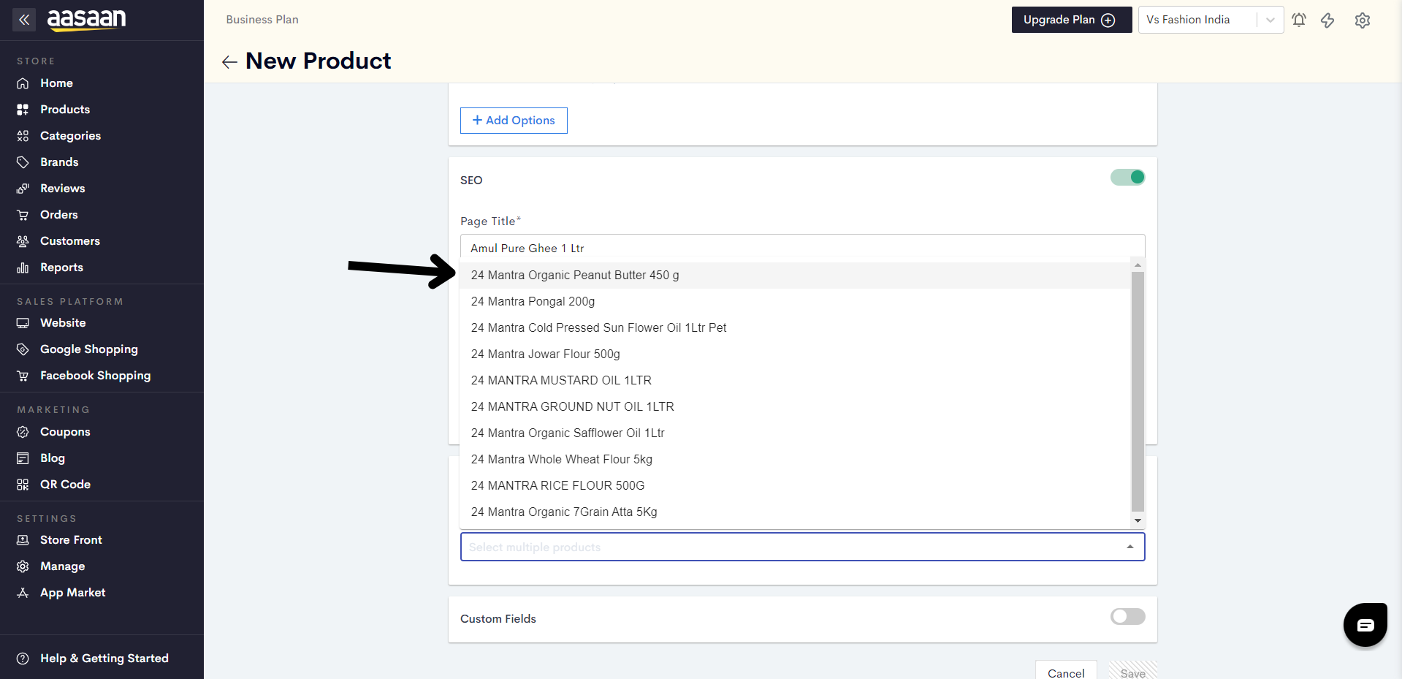Click the aasaan logo
The height and width of the screenshot is (679, 1402).
pos(86,20)
